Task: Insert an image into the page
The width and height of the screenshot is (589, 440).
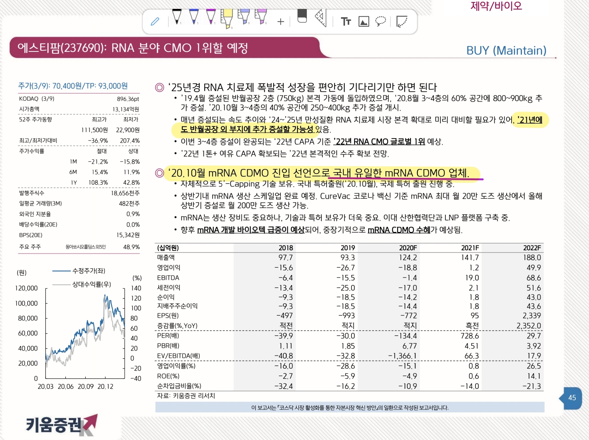Action: click(364, 21)
